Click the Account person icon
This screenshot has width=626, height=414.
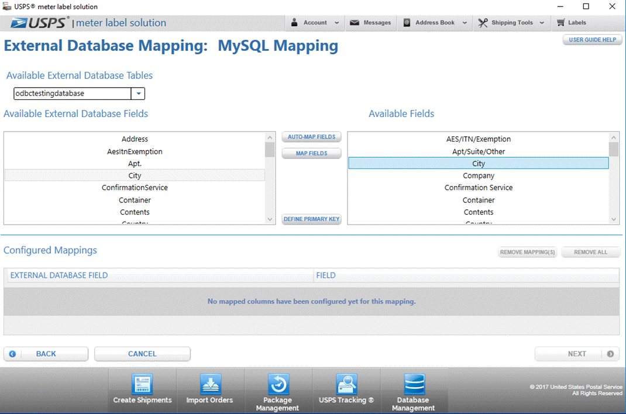pos(294,22)
